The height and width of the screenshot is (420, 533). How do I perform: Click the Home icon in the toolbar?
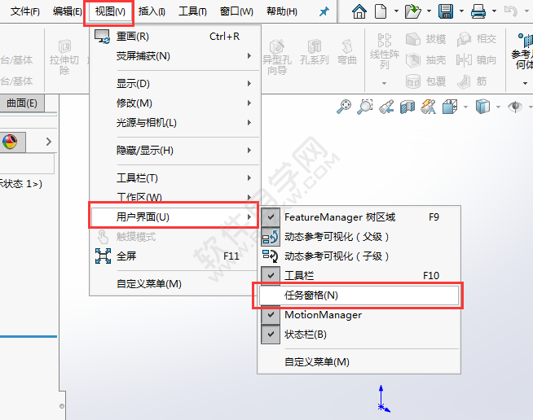tap(359, 11)
